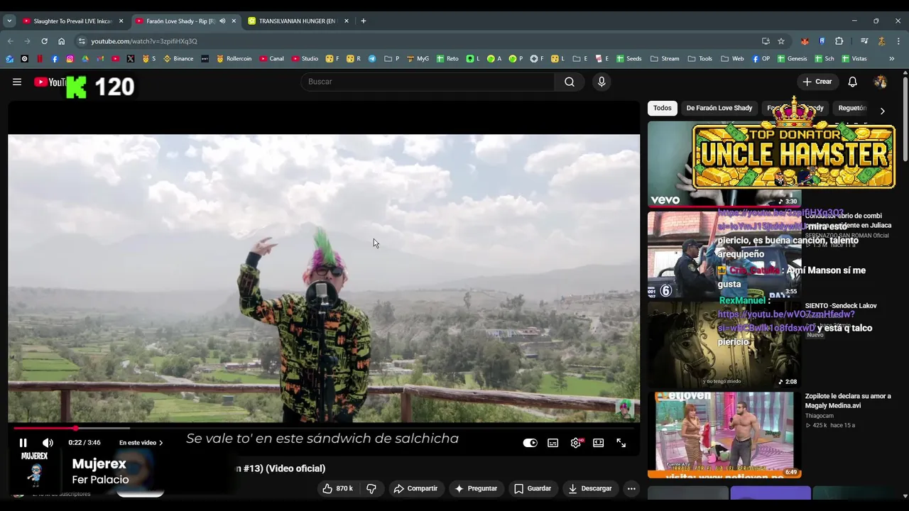
Task: Toggle subtitles/closed captions
Action: (x=553, y=443)
